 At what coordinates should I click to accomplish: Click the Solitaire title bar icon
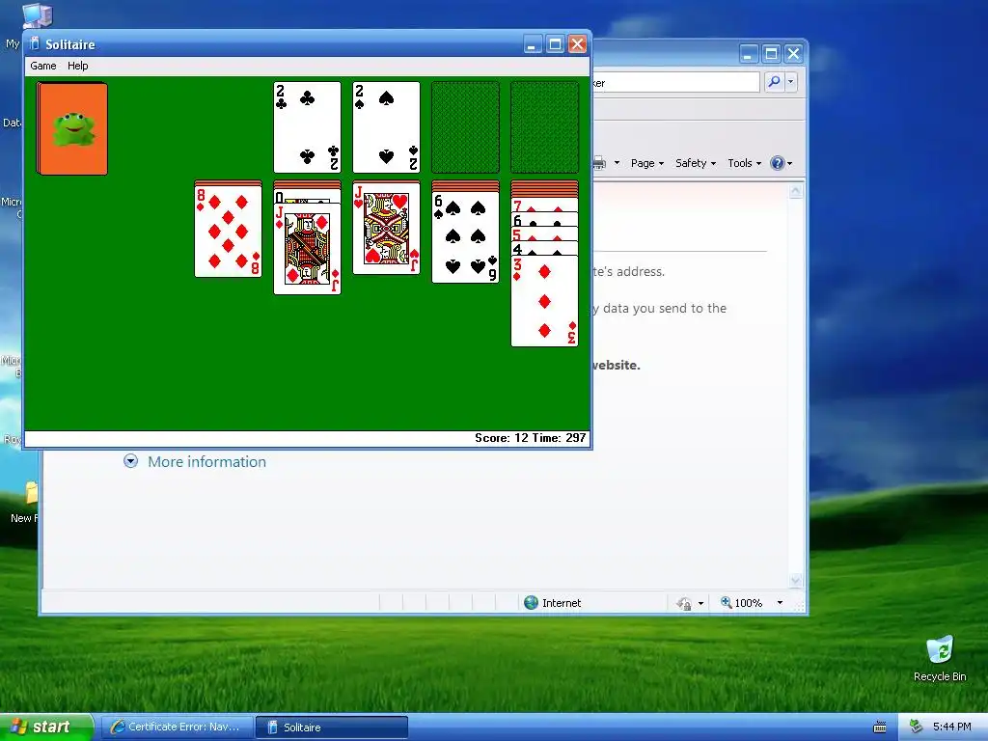35,44
